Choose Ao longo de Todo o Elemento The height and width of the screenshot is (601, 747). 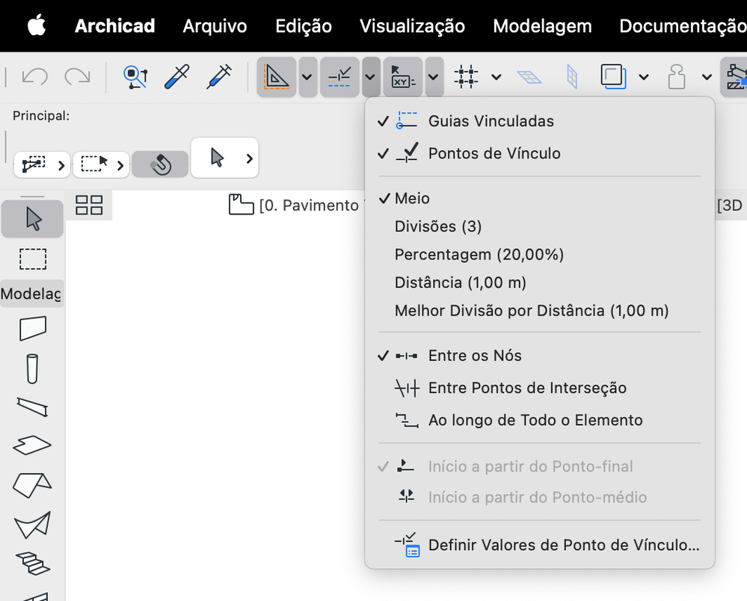coord(539,420)
